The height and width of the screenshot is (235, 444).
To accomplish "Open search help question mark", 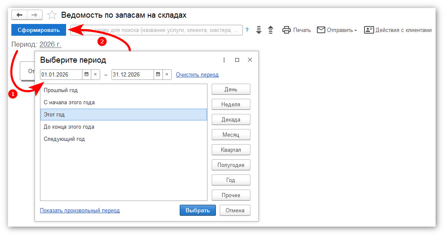I will 247,30.
